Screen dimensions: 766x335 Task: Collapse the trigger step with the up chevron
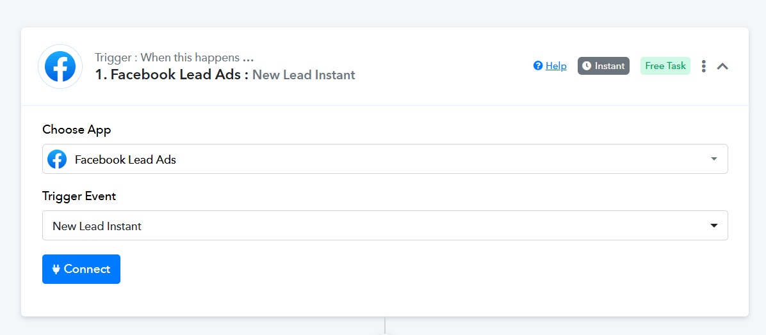tap(722, 66)
